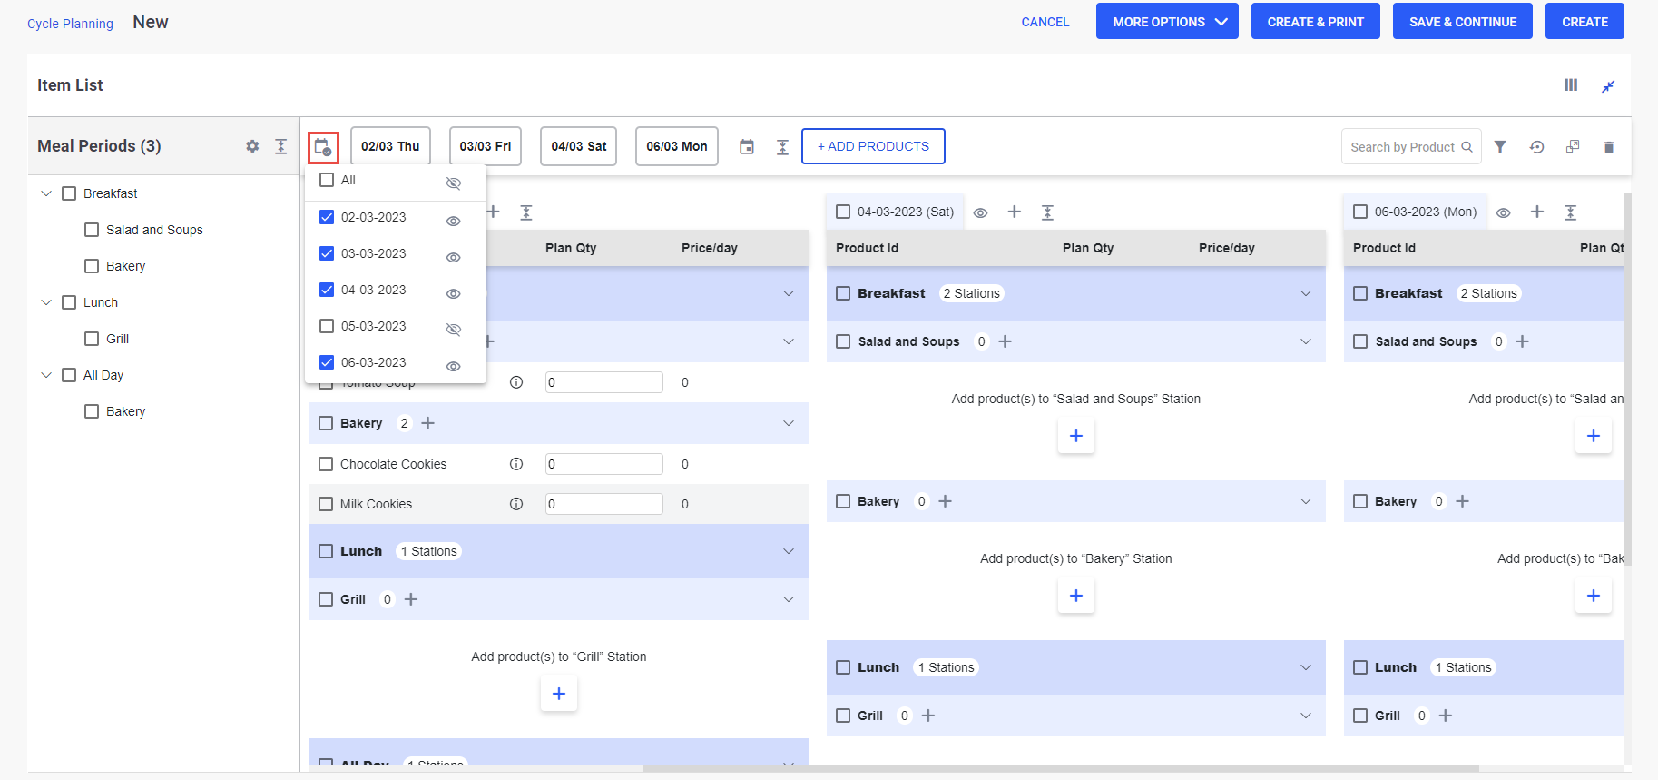The height and width of the screenshot is (780, 1658).
Task: Add product to Salad and Soups in Saturday column
Action: tap(1005, 341)
